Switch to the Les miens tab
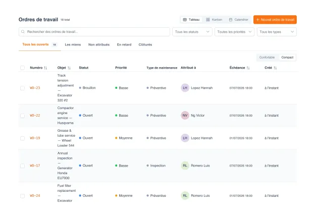The image size is (315, 212). point(73,44)
